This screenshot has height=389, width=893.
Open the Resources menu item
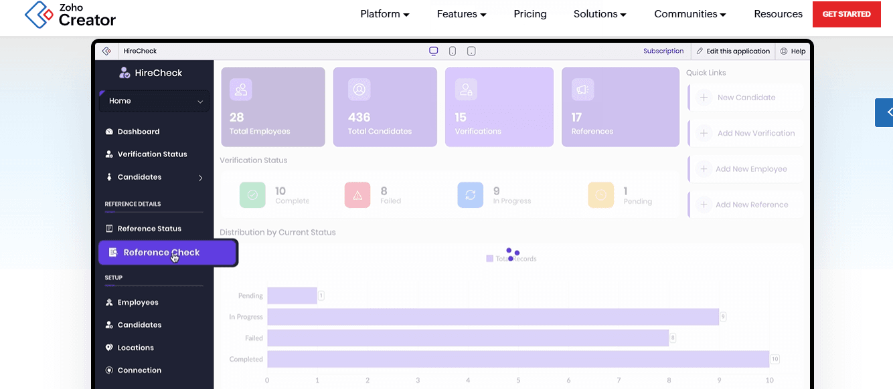778,14
